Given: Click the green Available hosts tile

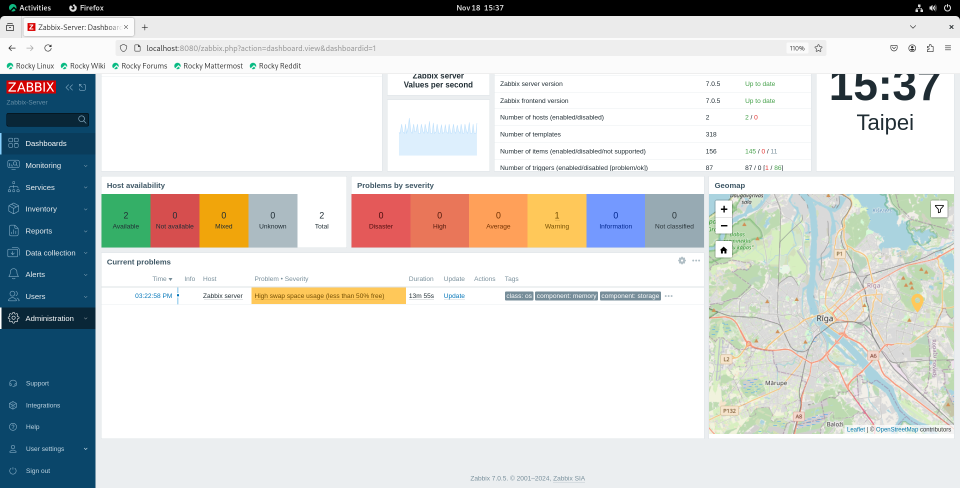Looking at the screenshot, I should point(126,220).
